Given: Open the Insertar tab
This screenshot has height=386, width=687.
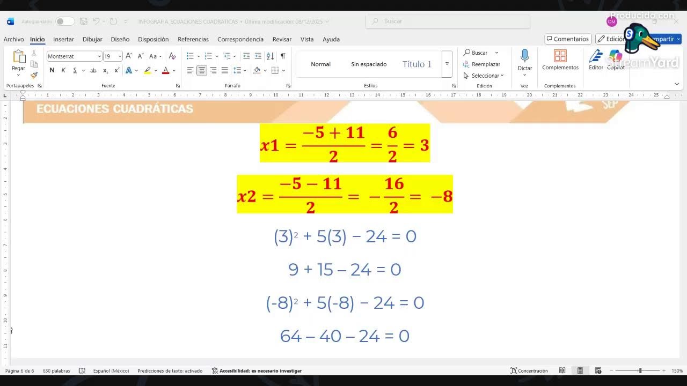Looking at the screenshot, I should click(x=63, y=39).
